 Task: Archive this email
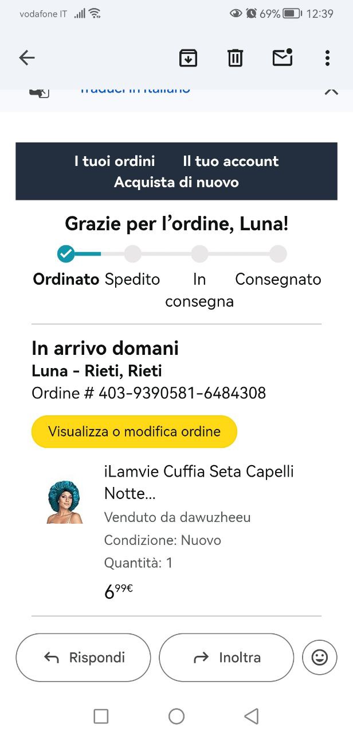pos(188,57)
